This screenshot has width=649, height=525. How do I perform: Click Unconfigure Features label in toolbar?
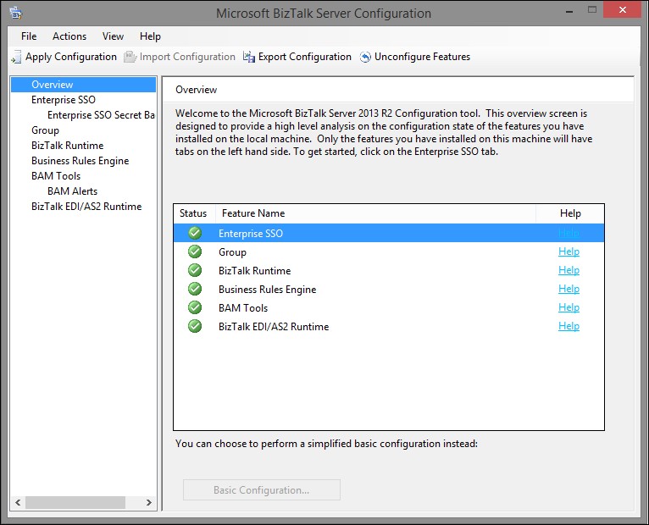click(422, 57)
